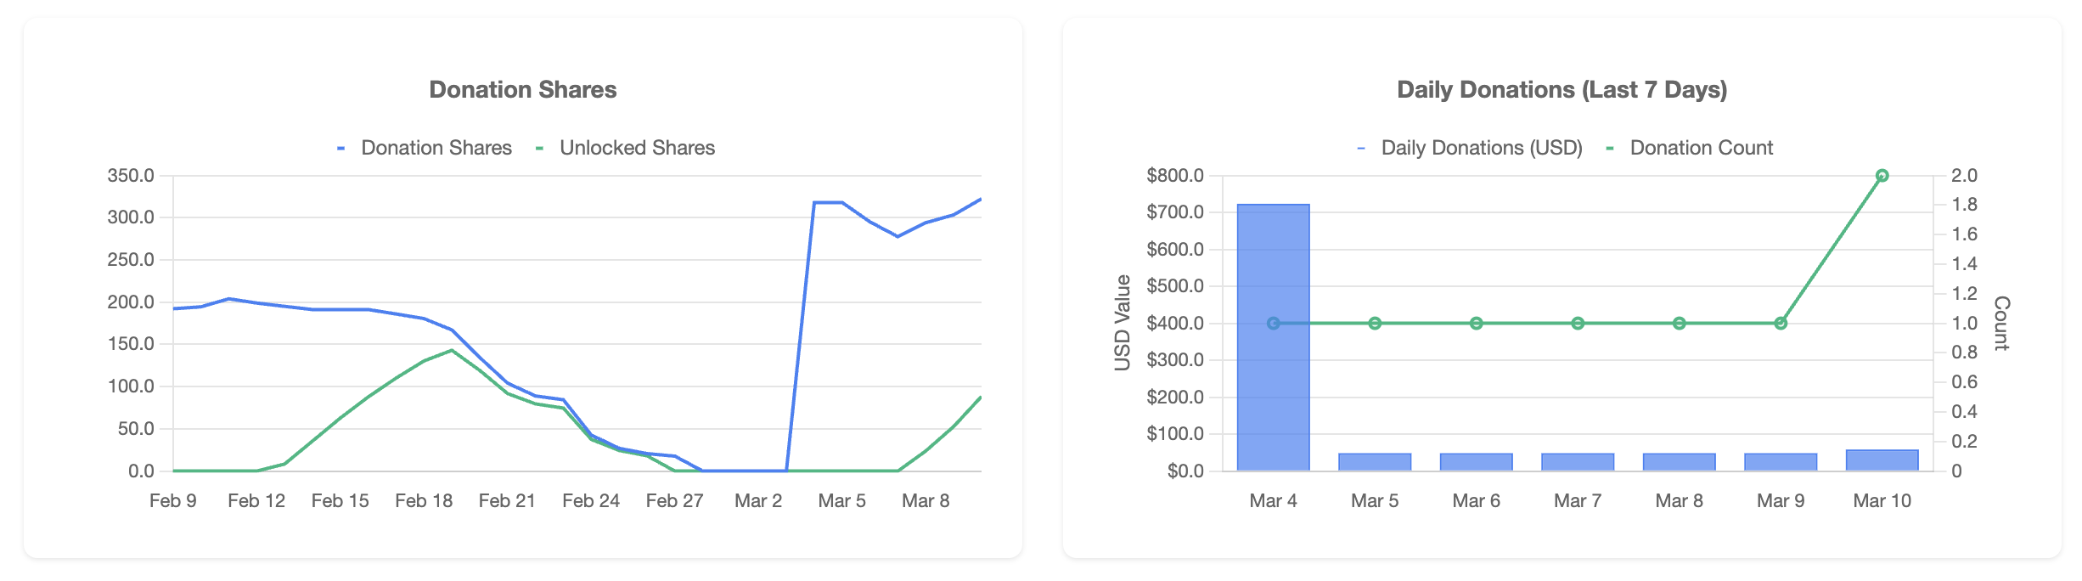Click the Daily Donations (Last 7 Days) title
The image size is (2082, 581).
tap(1561, 90)
